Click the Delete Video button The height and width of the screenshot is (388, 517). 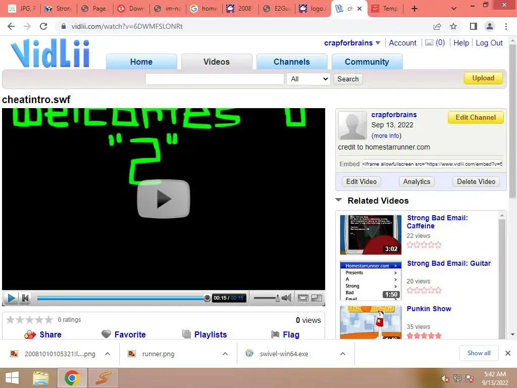[x=476, y=181]
